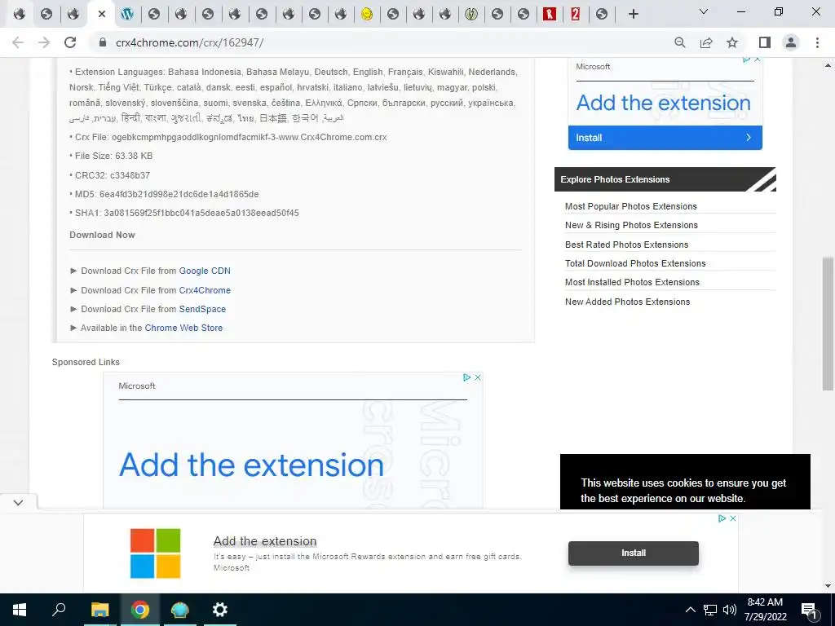Click the blue Install sidebar ad button
Viewport: 835px width, 626px height.
(x=665, y=138)
